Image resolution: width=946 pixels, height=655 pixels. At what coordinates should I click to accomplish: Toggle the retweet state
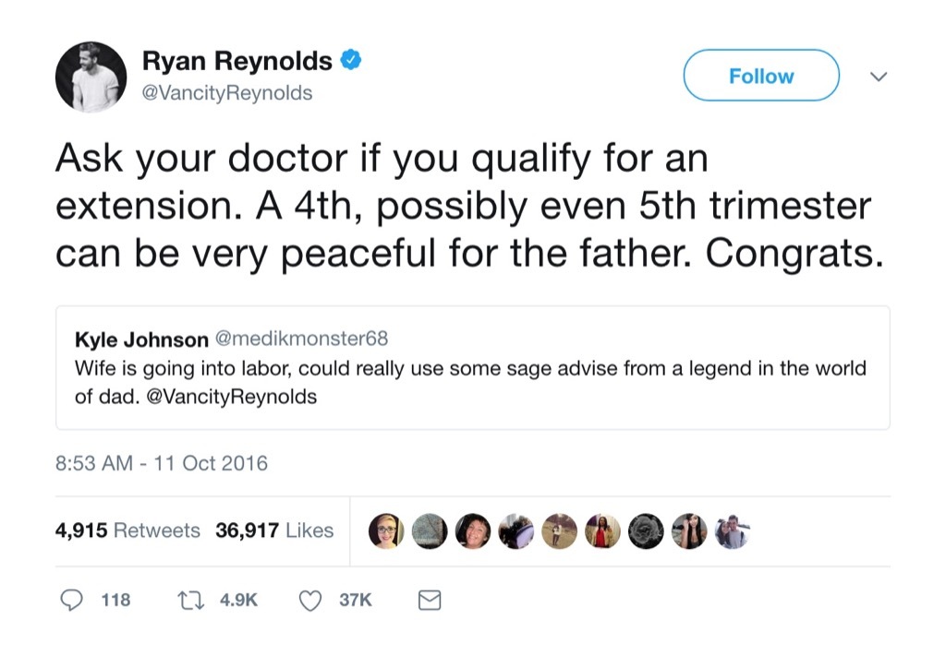pos(189,600)
